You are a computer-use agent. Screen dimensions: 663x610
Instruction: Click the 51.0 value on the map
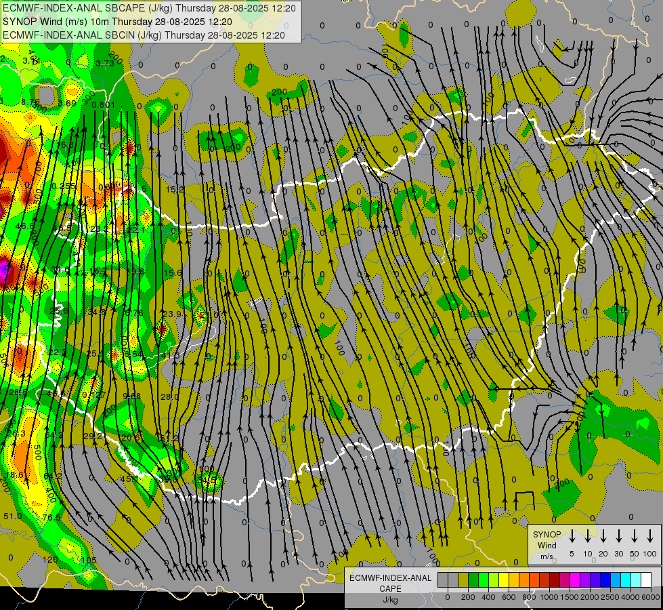[13, 516]
